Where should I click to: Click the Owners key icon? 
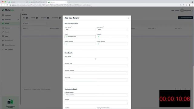[x=3, y=32]
